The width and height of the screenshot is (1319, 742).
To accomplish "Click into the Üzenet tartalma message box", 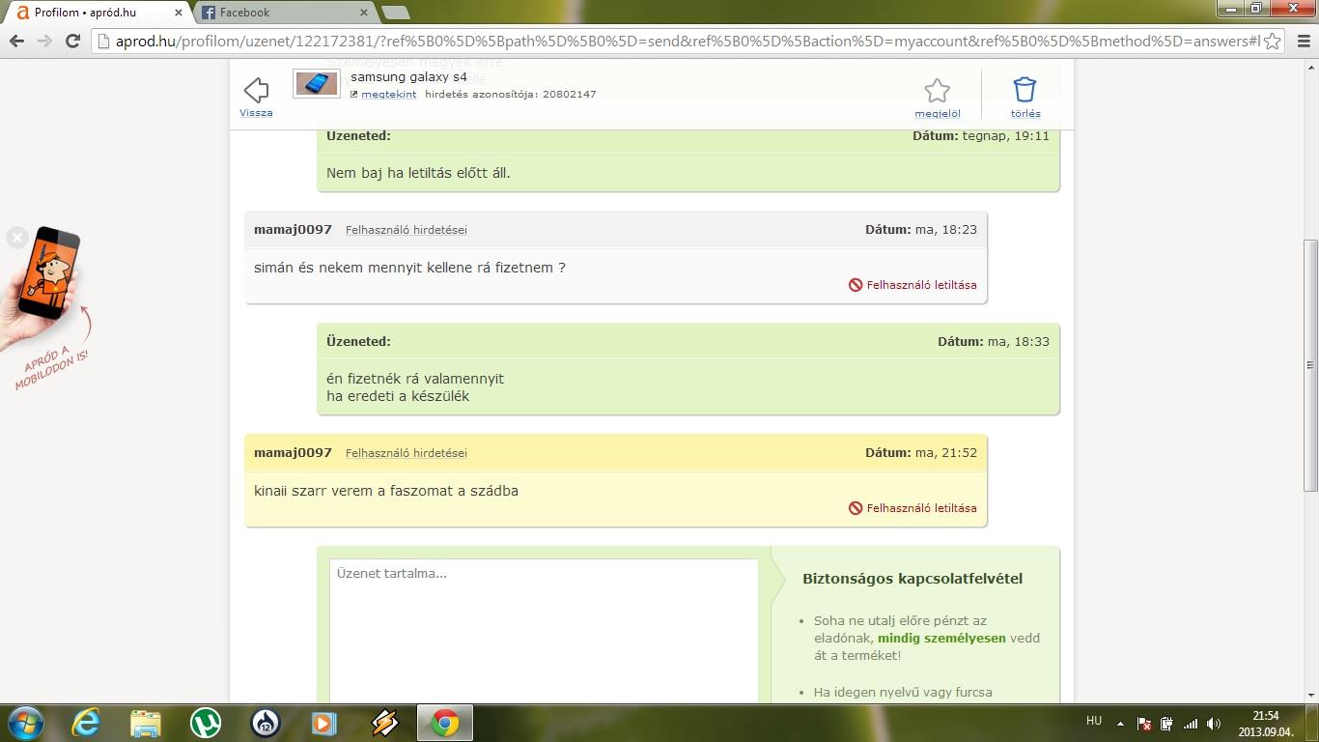I will point(544,631).
